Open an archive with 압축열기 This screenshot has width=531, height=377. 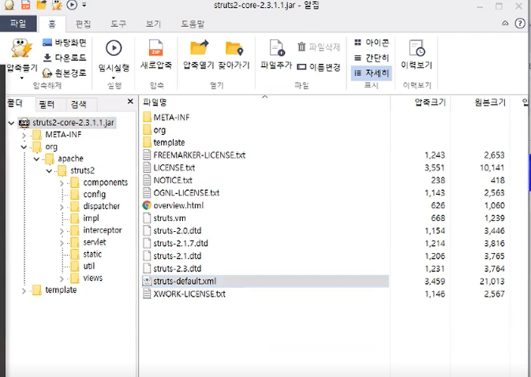click(x=199, y=54)
